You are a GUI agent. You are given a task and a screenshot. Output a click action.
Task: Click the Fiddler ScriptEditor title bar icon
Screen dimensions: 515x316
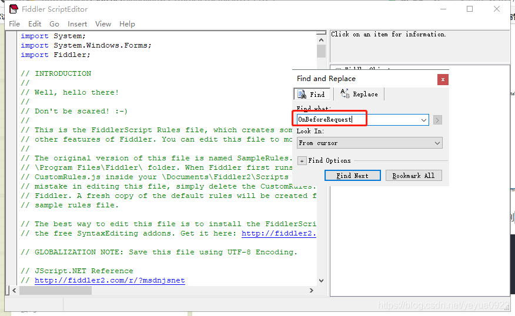pyautogui.click(x=13, y=9)
